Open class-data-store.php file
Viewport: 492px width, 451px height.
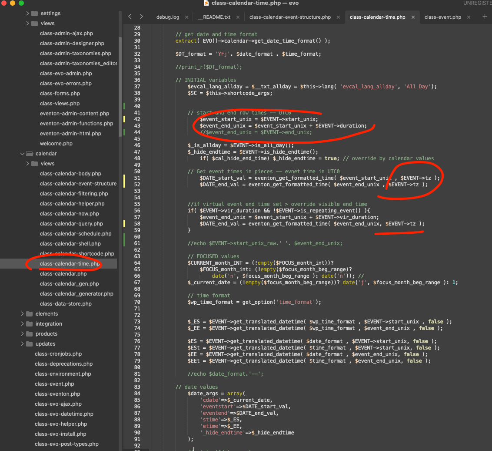point(66,304)
